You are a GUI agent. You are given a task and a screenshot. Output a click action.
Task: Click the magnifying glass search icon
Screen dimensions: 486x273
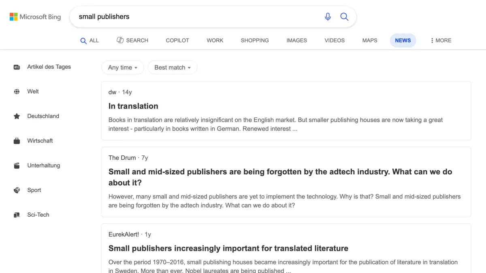click(x=344, y=17)
